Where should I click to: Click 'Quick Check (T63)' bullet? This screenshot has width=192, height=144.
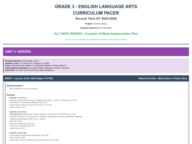(x=17, y=138)
